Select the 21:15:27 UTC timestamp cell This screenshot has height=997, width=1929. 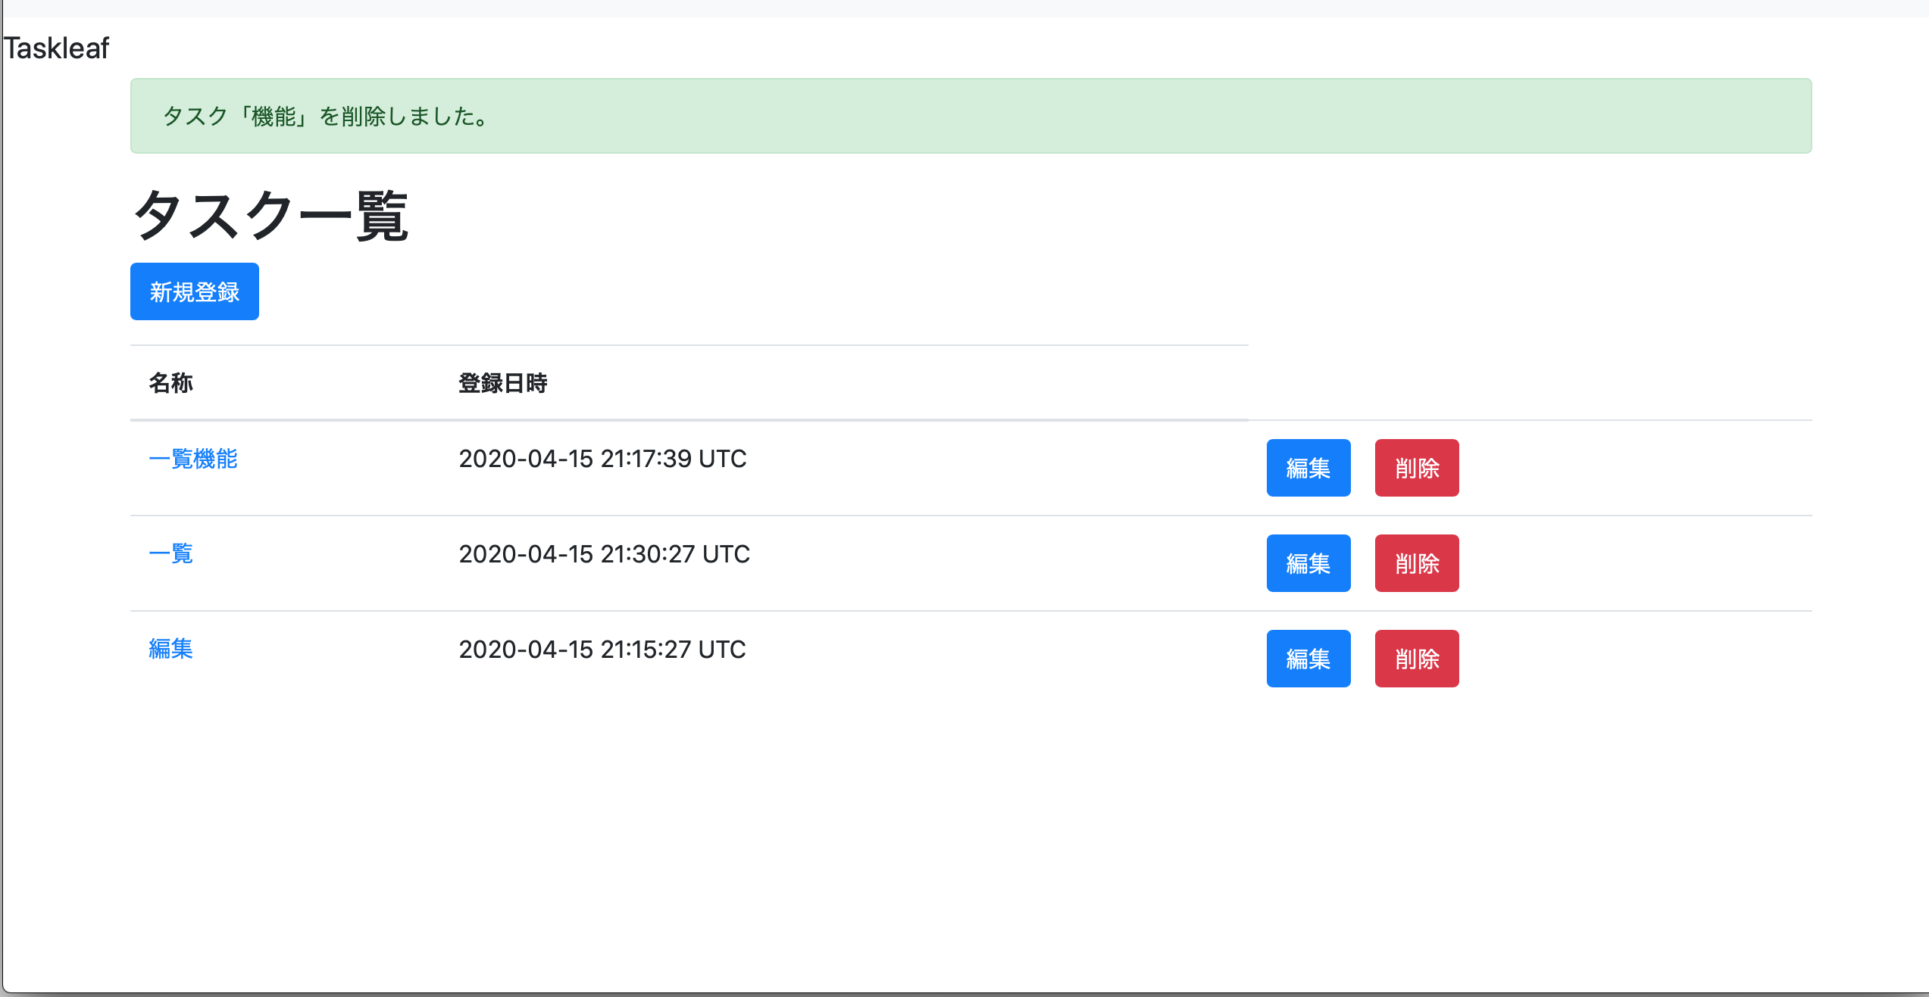(x=602, y=650)
